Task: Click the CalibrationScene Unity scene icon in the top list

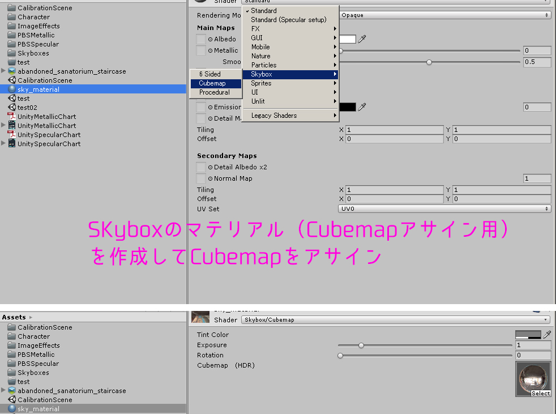Action: [12, 80]
